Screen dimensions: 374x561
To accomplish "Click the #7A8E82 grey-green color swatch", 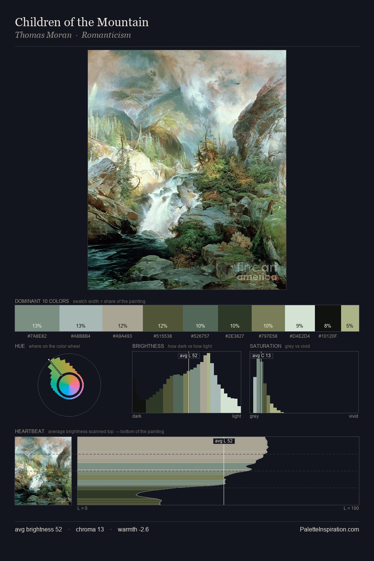I will point(37,318).
